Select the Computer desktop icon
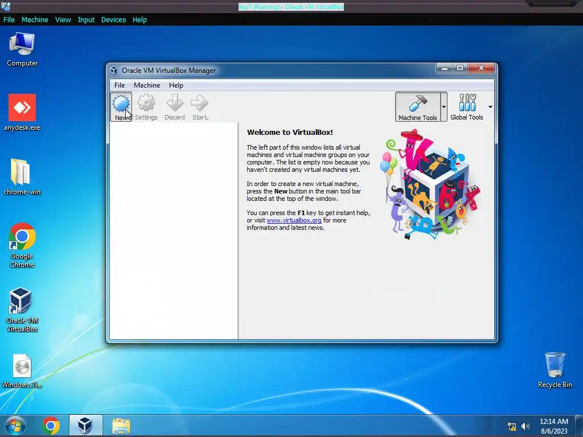Screen dimensions: 583x437 click(22, 50)
